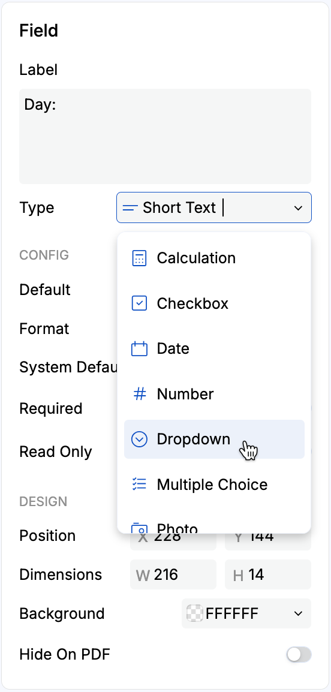This screenshot has width=331, height=692.
Task: Click the Date calendar icon
Action: (140, 348)
